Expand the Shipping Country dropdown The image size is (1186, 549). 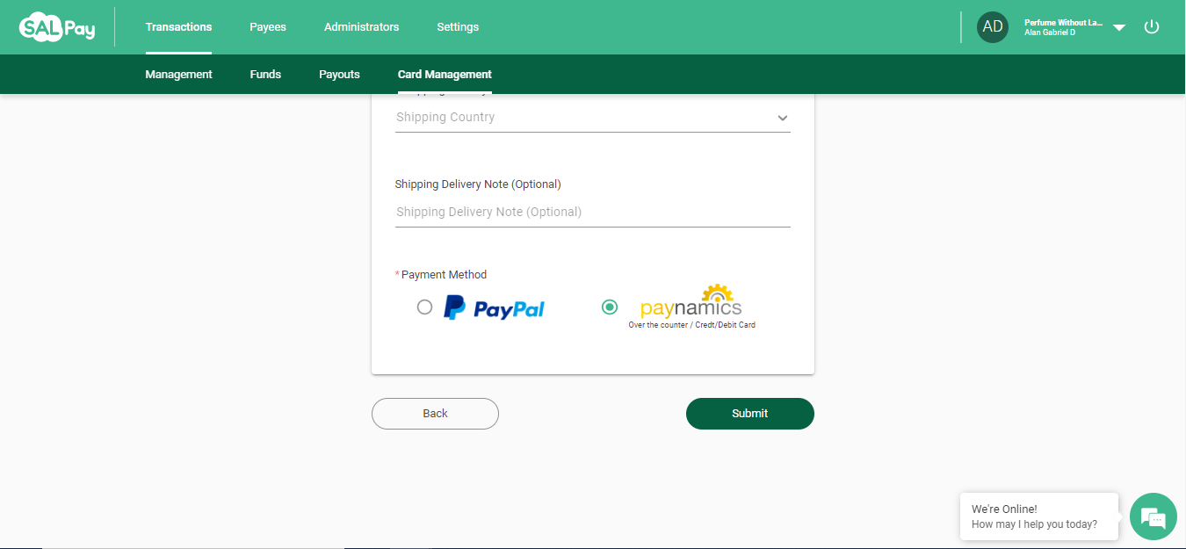coord(593,118)
